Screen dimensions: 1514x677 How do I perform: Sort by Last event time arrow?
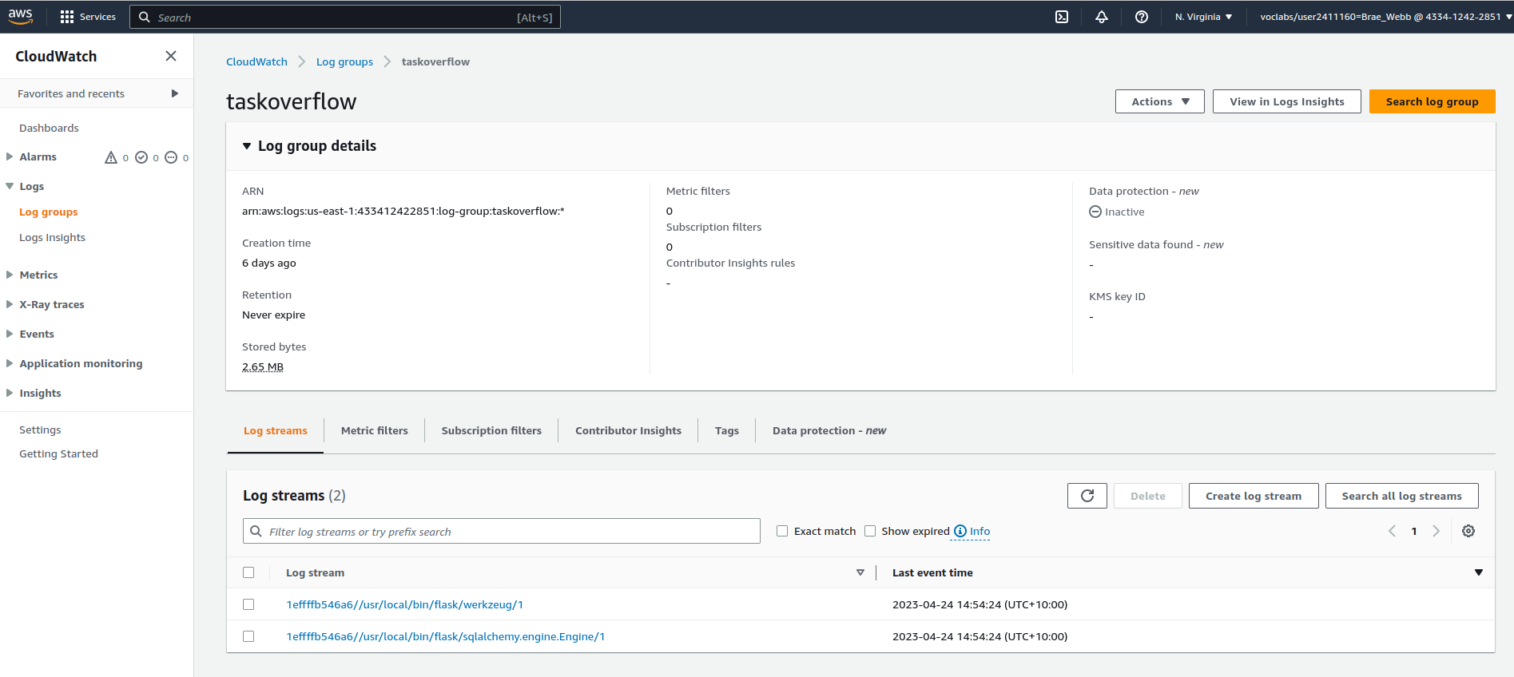tap(1479, 572)
